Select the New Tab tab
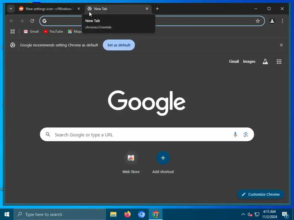Screen dimensions: 294x220 [119, 9]
